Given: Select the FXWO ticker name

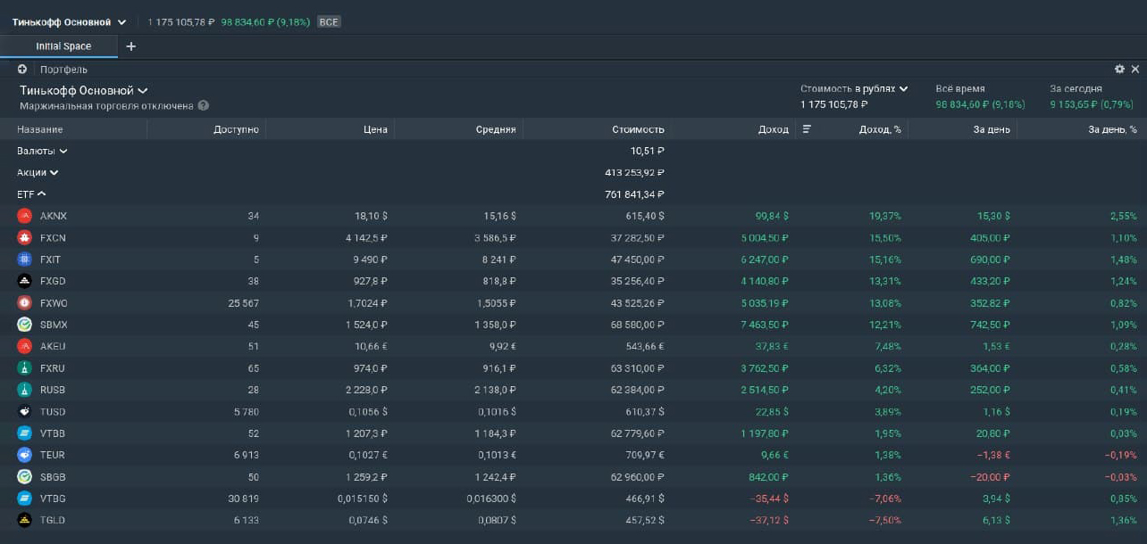Looking at the screenshot, I should [x=54, y=303].
